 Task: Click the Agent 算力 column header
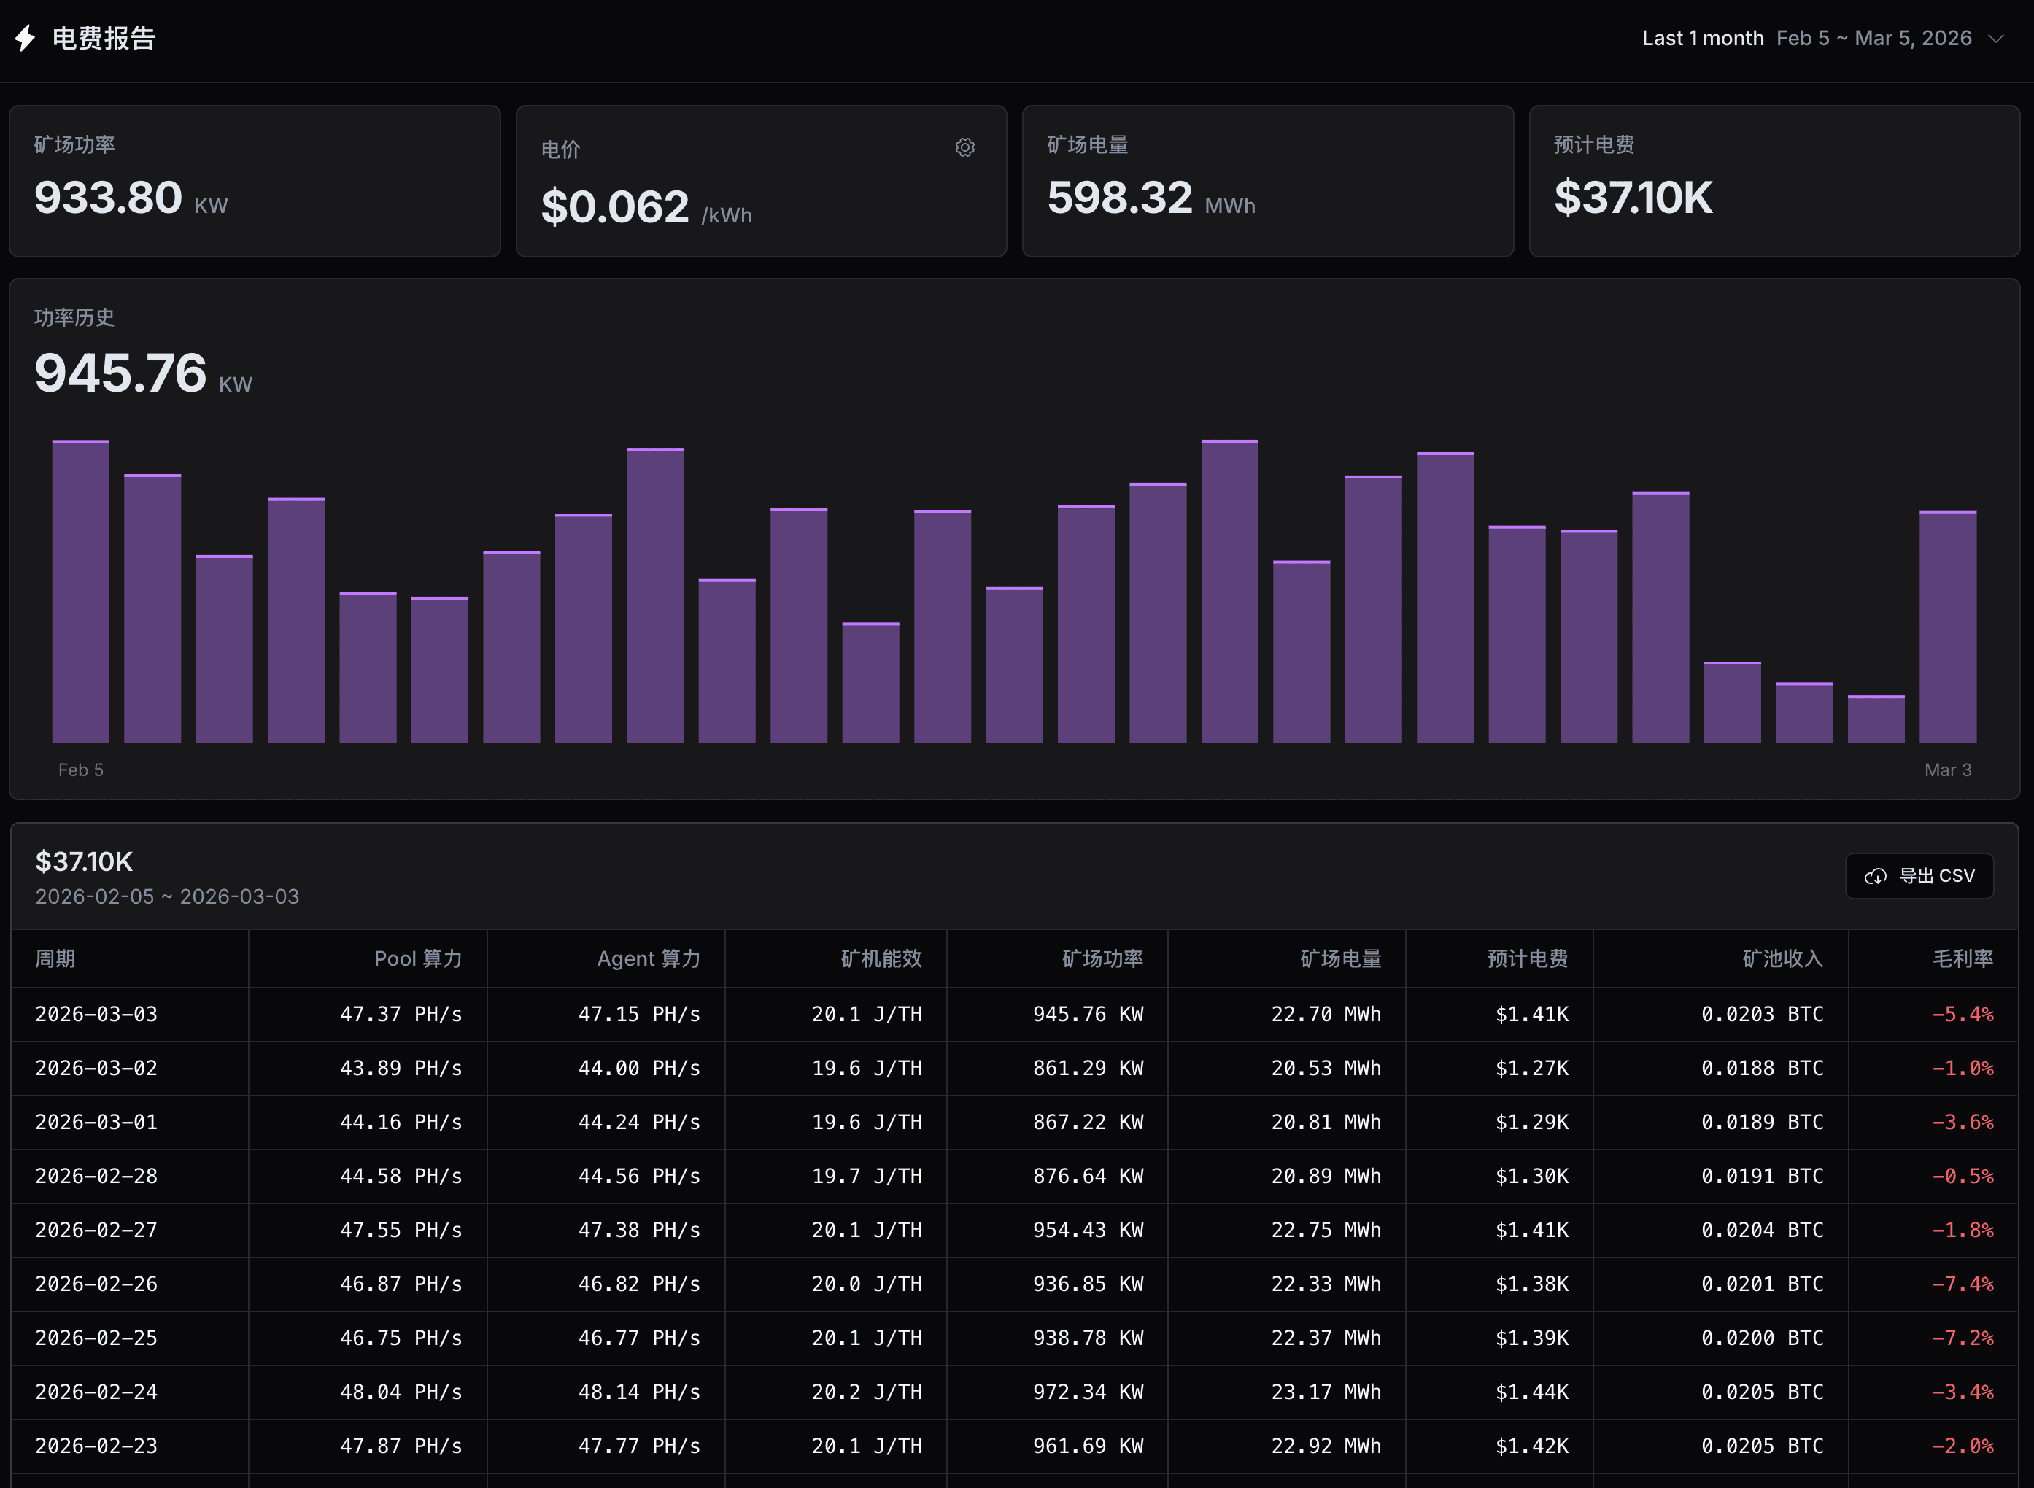(x=649, y=958)
